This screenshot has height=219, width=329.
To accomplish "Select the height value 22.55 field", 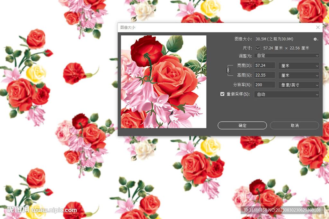I will pos(264,75).
